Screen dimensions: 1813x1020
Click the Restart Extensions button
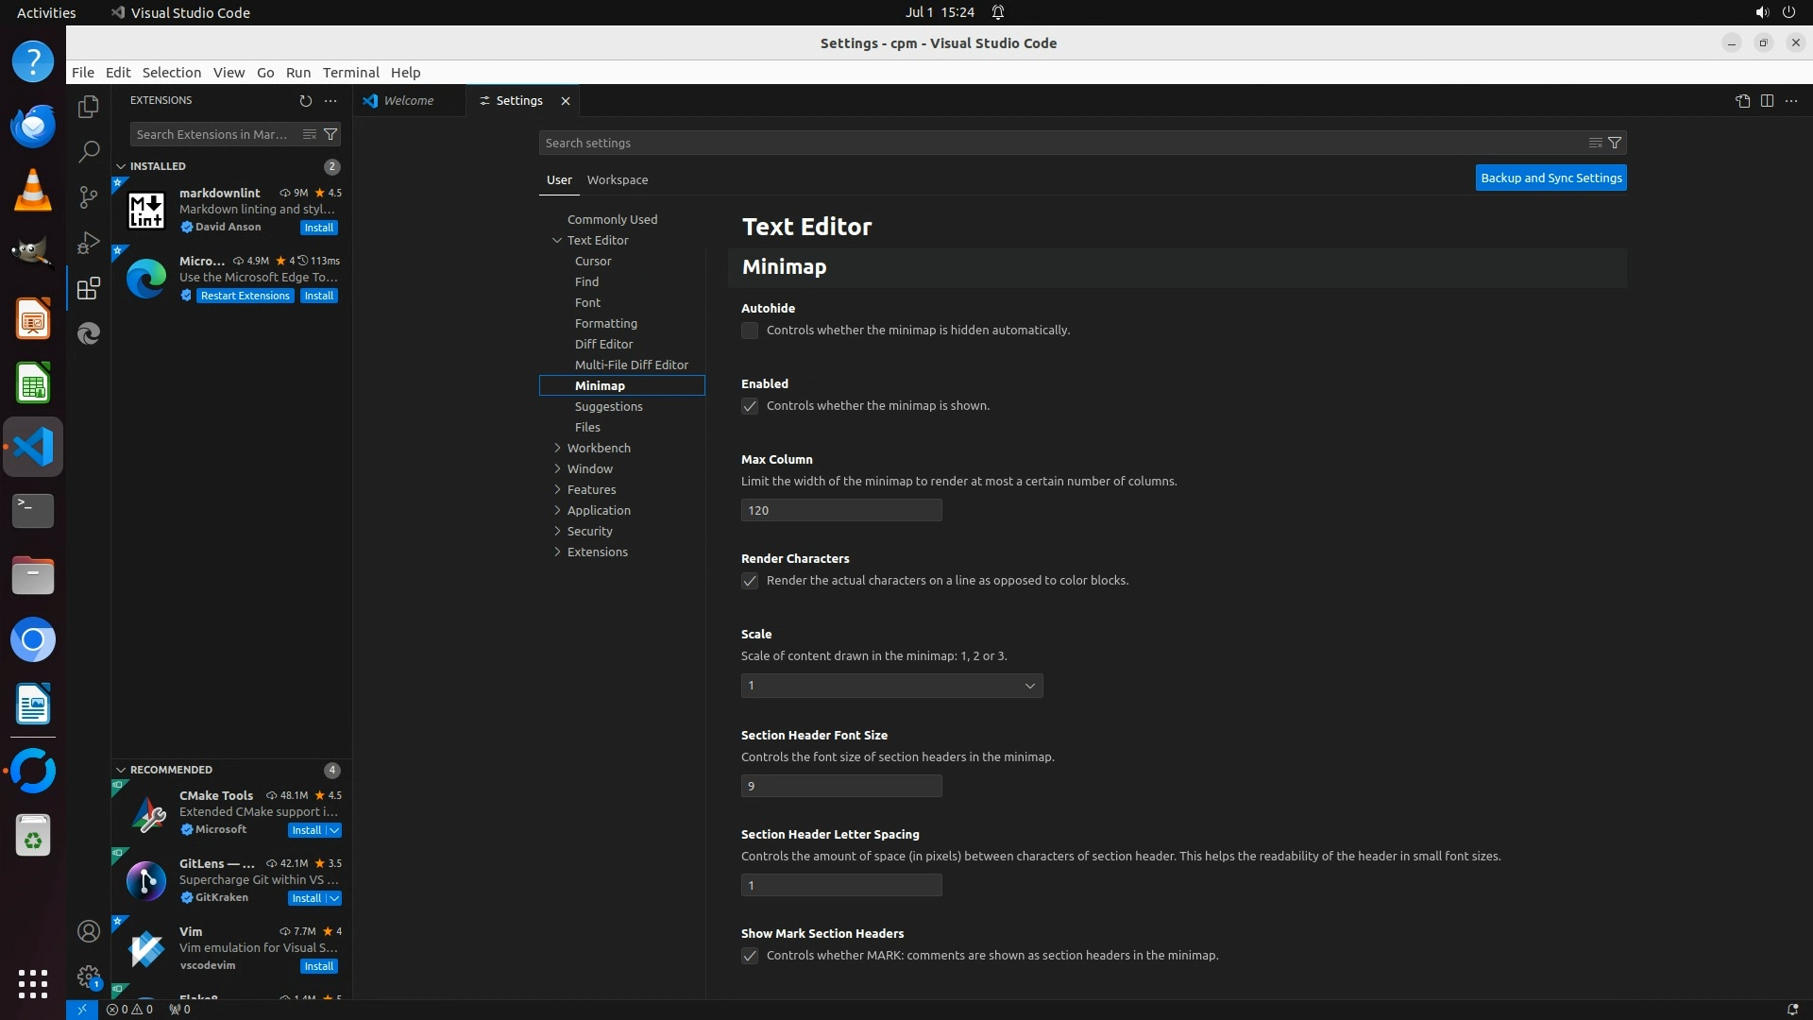pos(245,296)
